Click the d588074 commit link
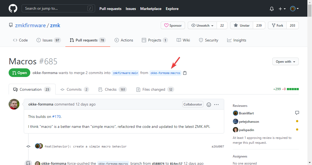Viewport: 312px width, 165px height. pos(158,163)
